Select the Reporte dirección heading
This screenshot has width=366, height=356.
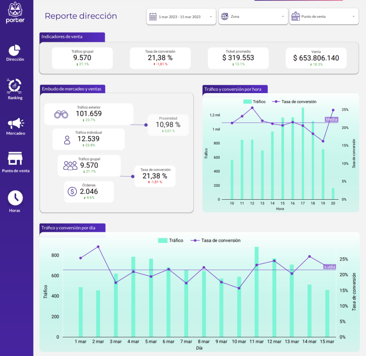pyautogui.click(x=80, y=16)
